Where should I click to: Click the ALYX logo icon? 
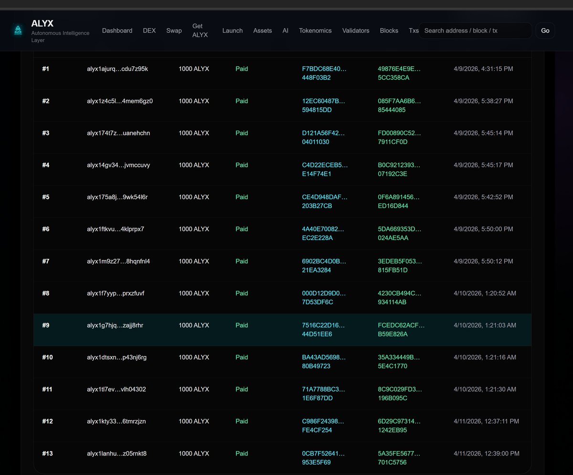[18, 31]
